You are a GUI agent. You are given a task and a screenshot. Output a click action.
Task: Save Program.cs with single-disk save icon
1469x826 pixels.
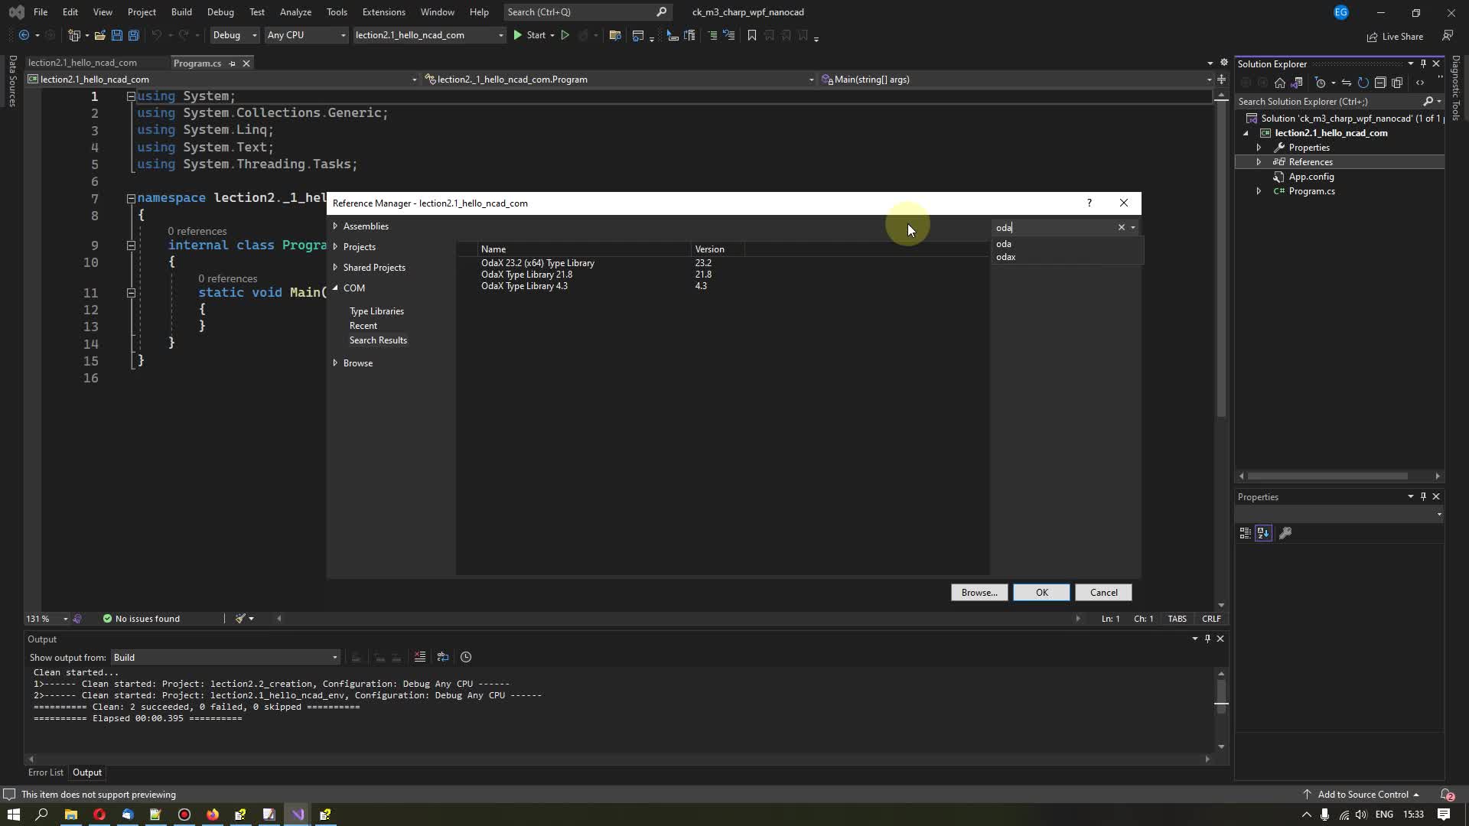(117, 35)
